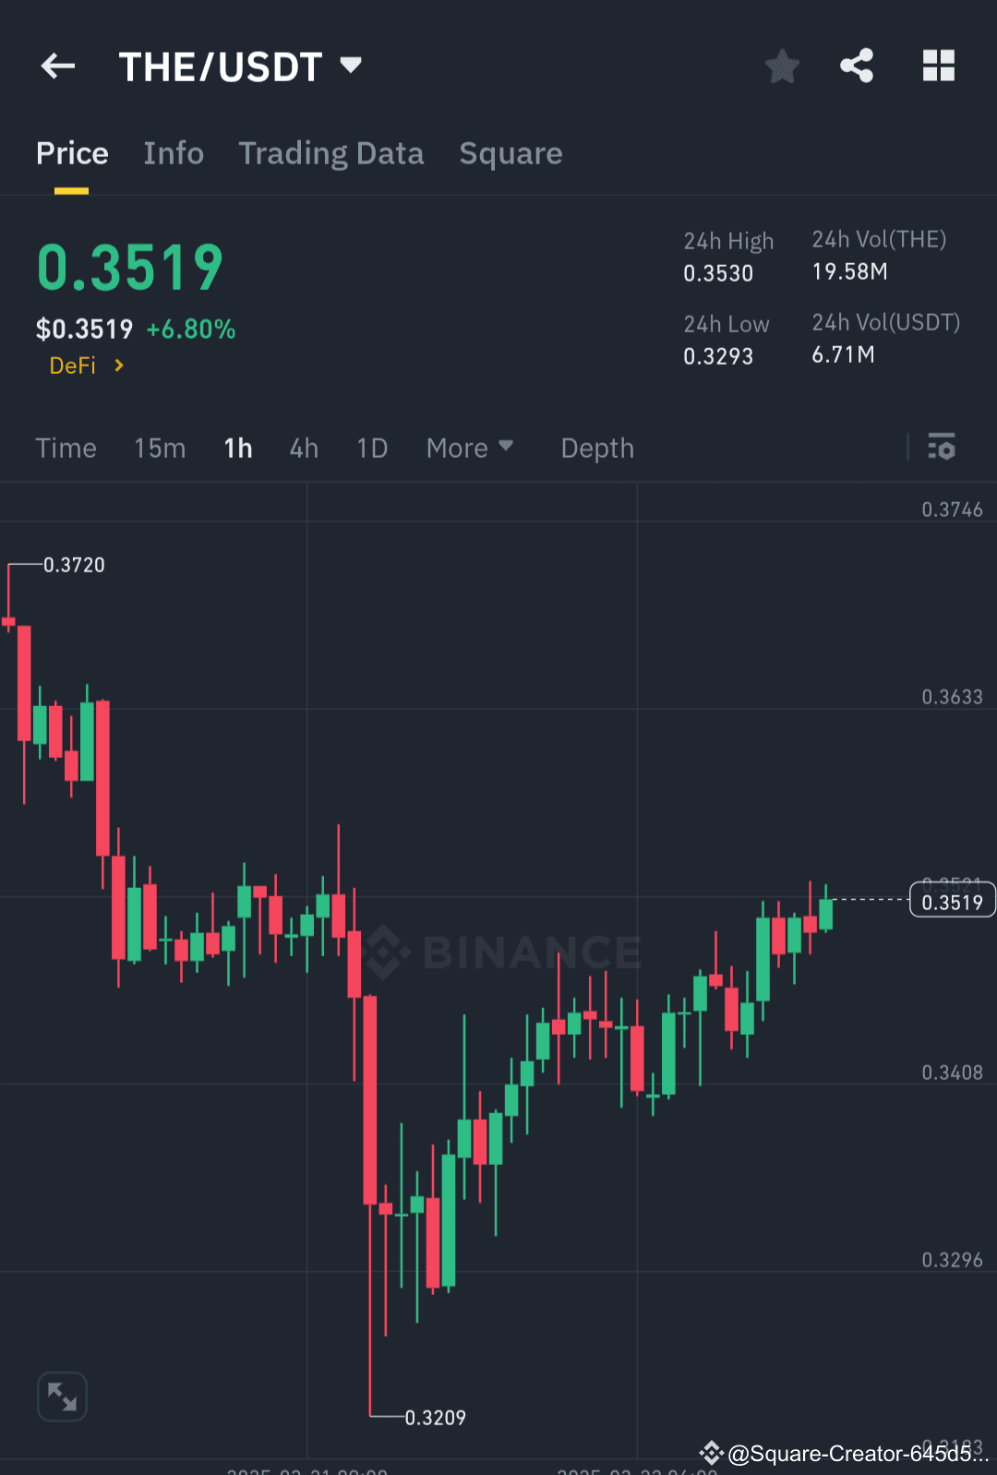Select the Time chart mode

tap(66, 448)
